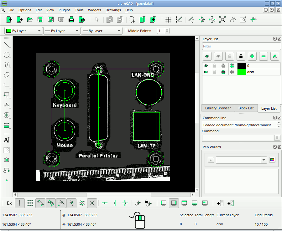Image resolution: width=282 pixels, height=231 pixels.
Task: Open the line width By Layer dropdown
Action: click(x=62, y=31)
